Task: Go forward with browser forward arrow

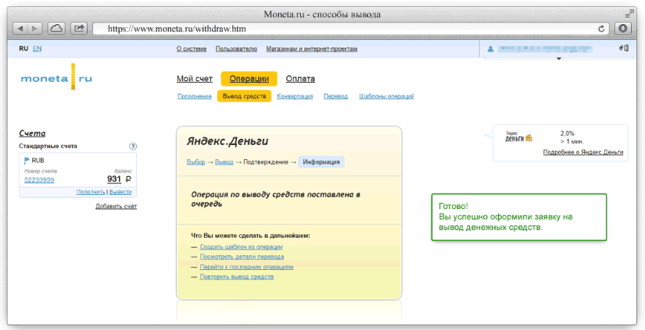Action: (34, 29)
